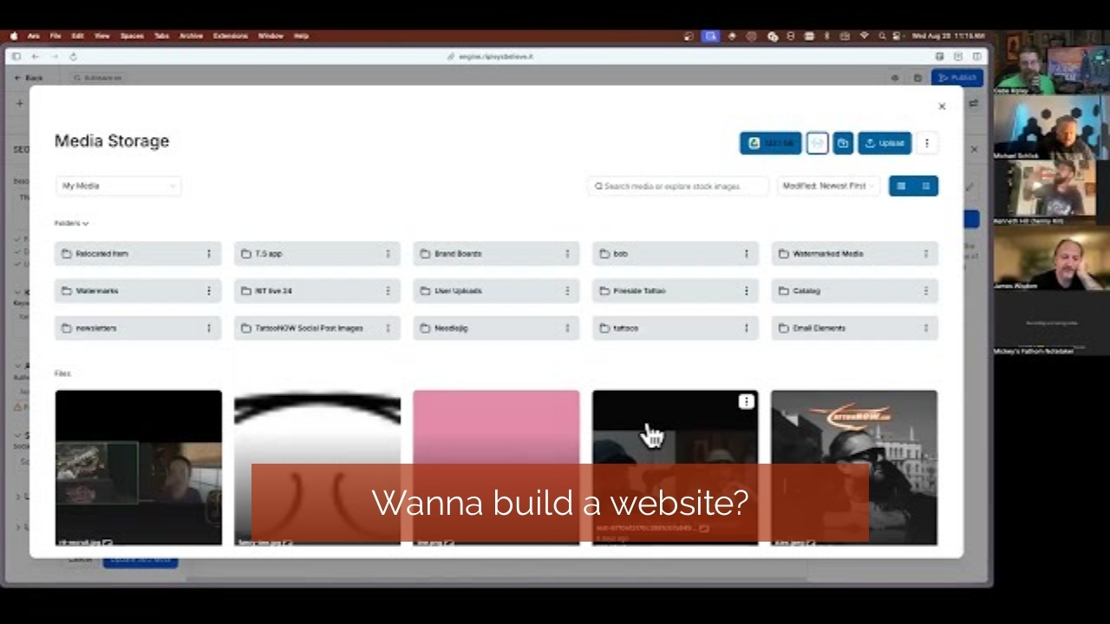
Task: Open options menu for TattooNOW Social Post Images
Action: (388, 328)
